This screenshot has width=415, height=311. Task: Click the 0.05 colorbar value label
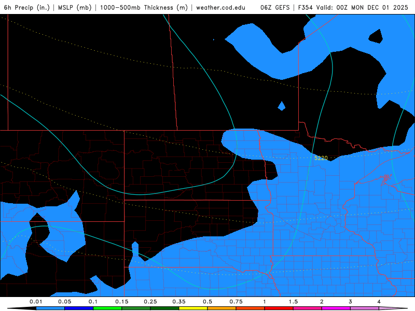[64, 302]
